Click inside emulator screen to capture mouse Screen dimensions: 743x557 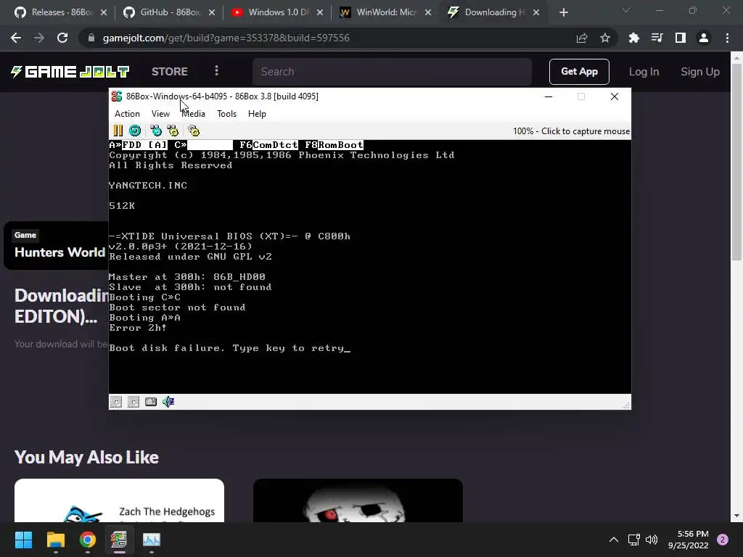click(x=369, y=267)
